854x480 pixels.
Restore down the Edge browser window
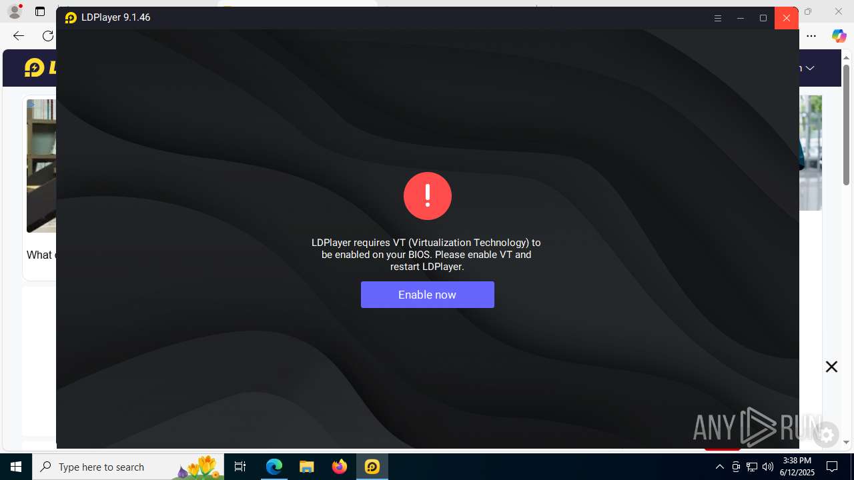pyautogui.click(x=808, y=11)
